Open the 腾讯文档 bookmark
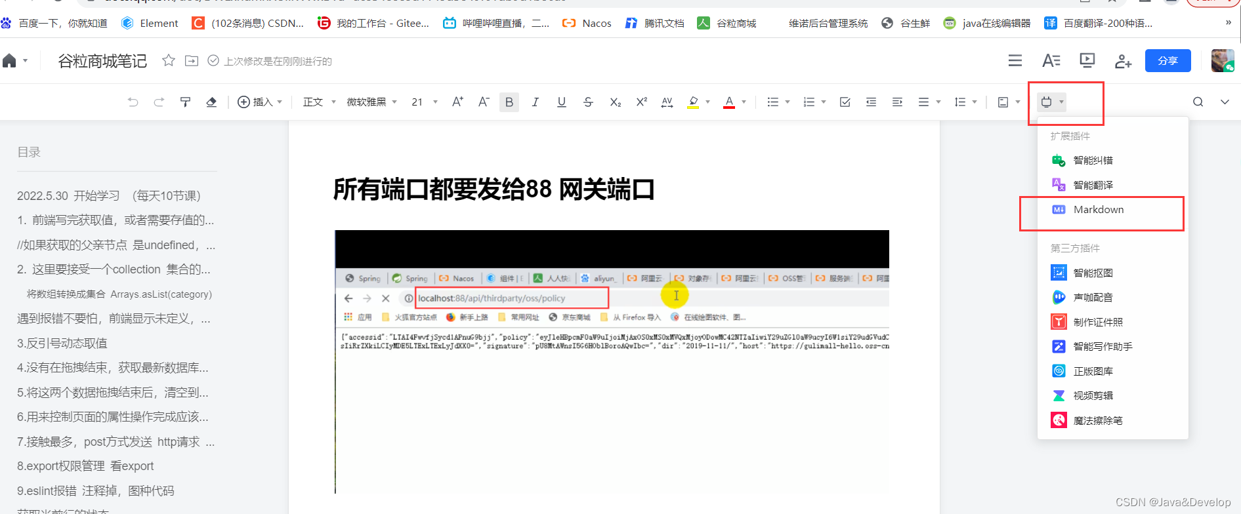This screenshot has height=514, width=1241. (x=654, y=23)
